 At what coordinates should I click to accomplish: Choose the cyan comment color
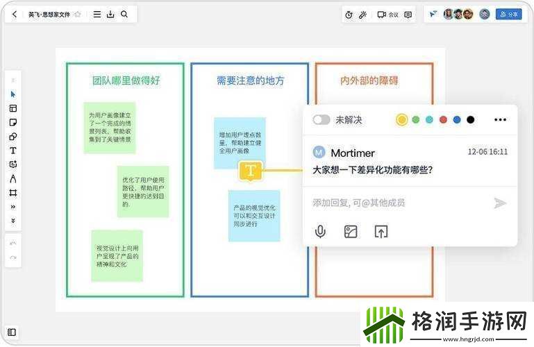coord(429,120)
